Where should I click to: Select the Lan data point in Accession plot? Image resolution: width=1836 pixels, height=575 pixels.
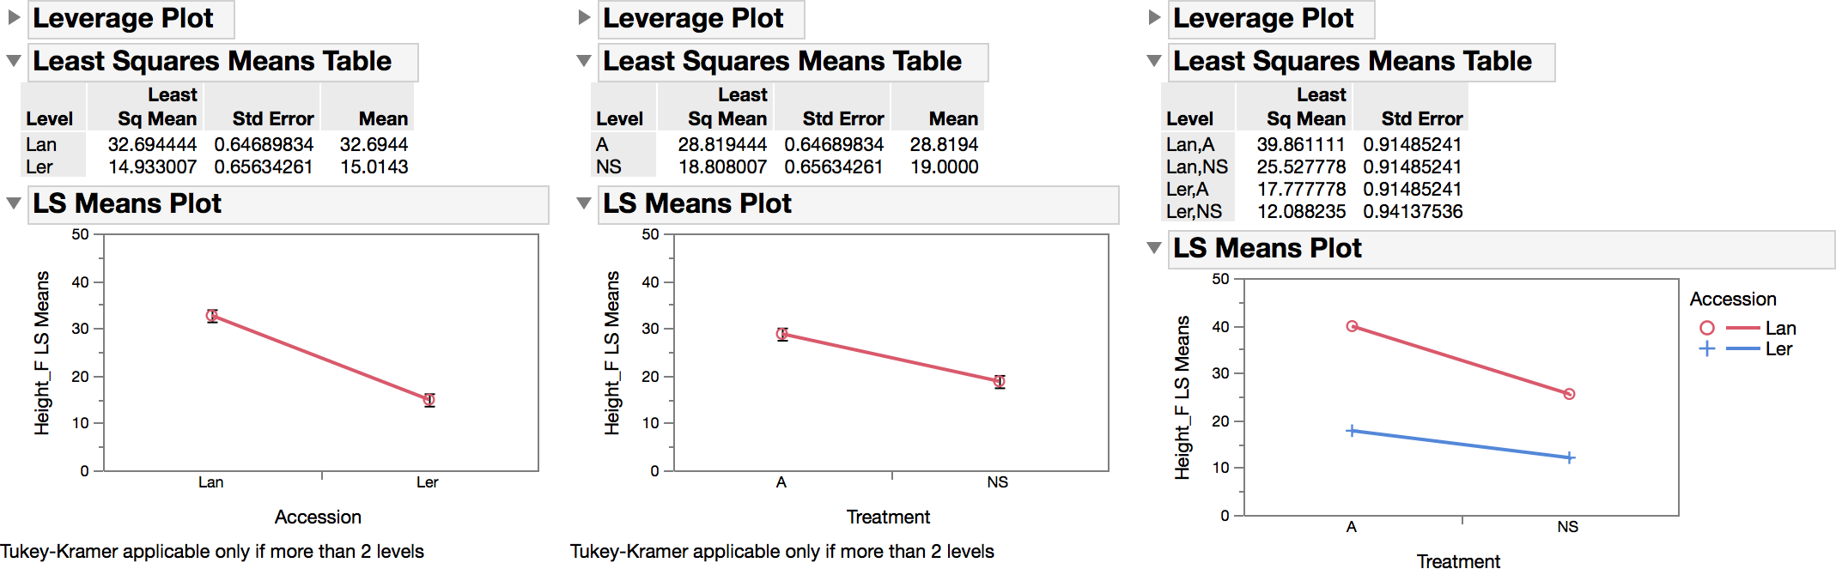pyautogui.click(x=211, y=314)
